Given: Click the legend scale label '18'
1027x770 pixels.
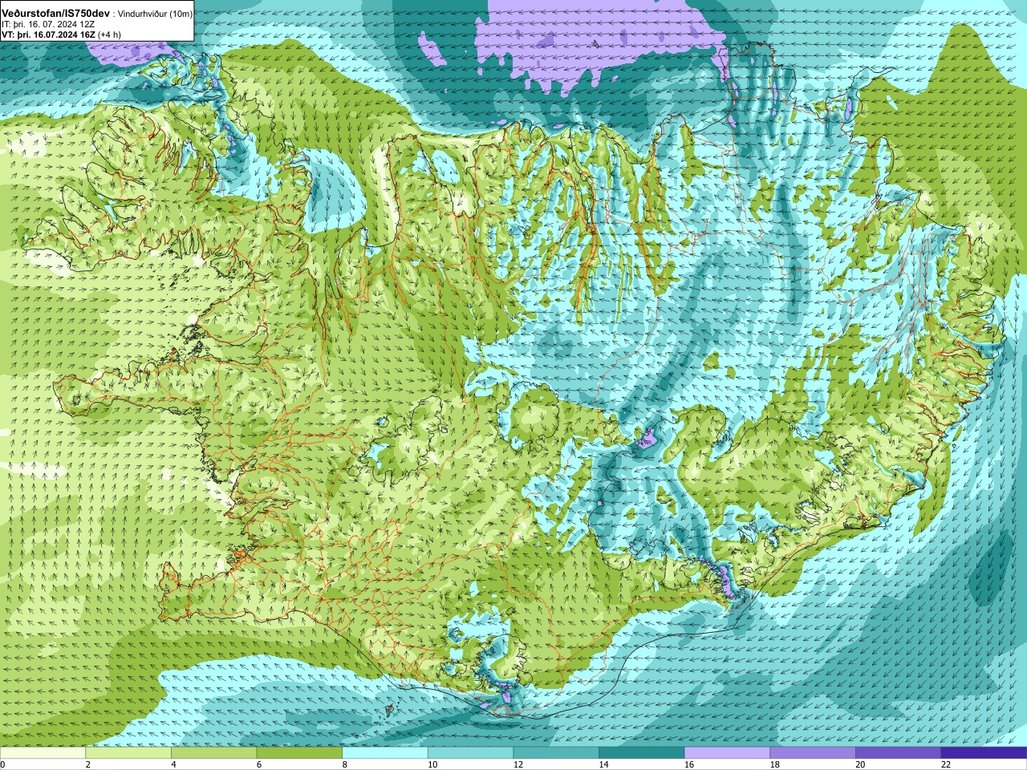Looking at the screenshot, I should pyautogui.click(x=775, y=764).
